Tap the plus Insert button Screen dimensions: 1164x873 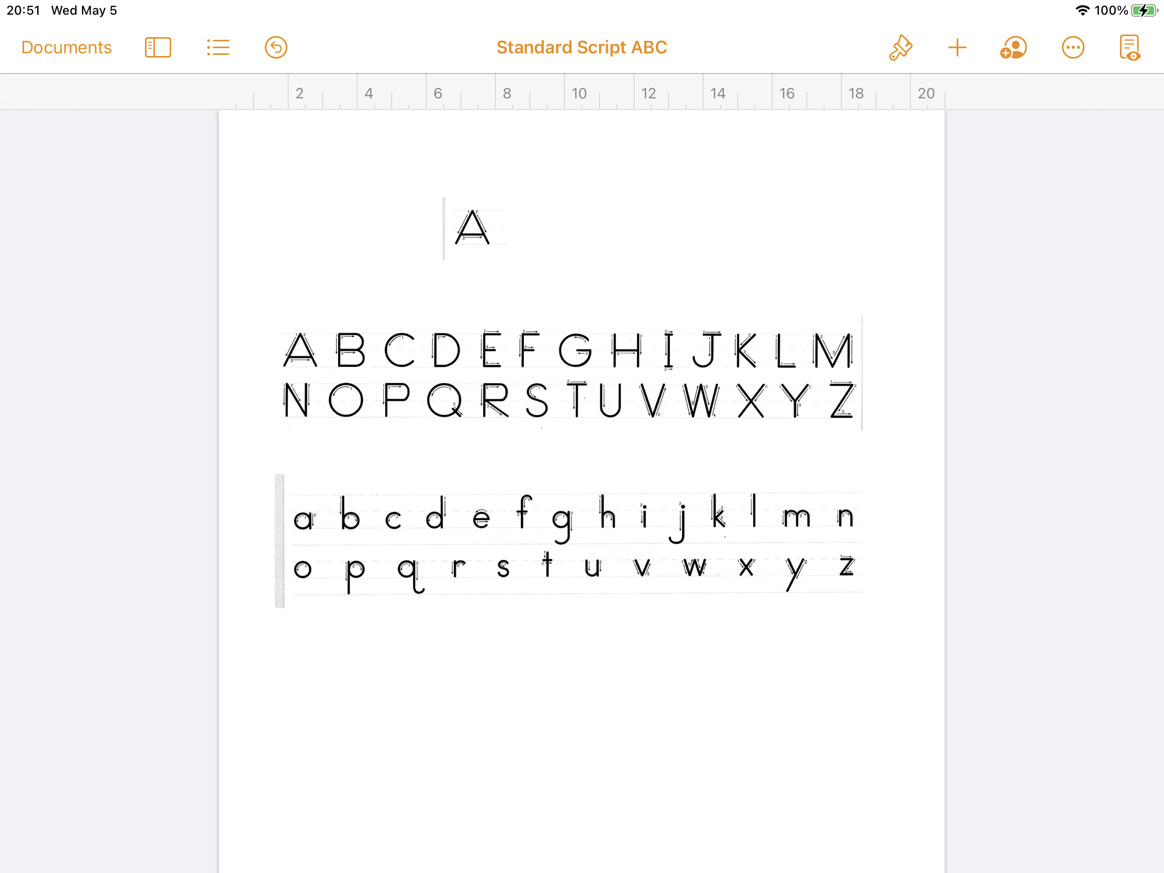pos(957,48)
